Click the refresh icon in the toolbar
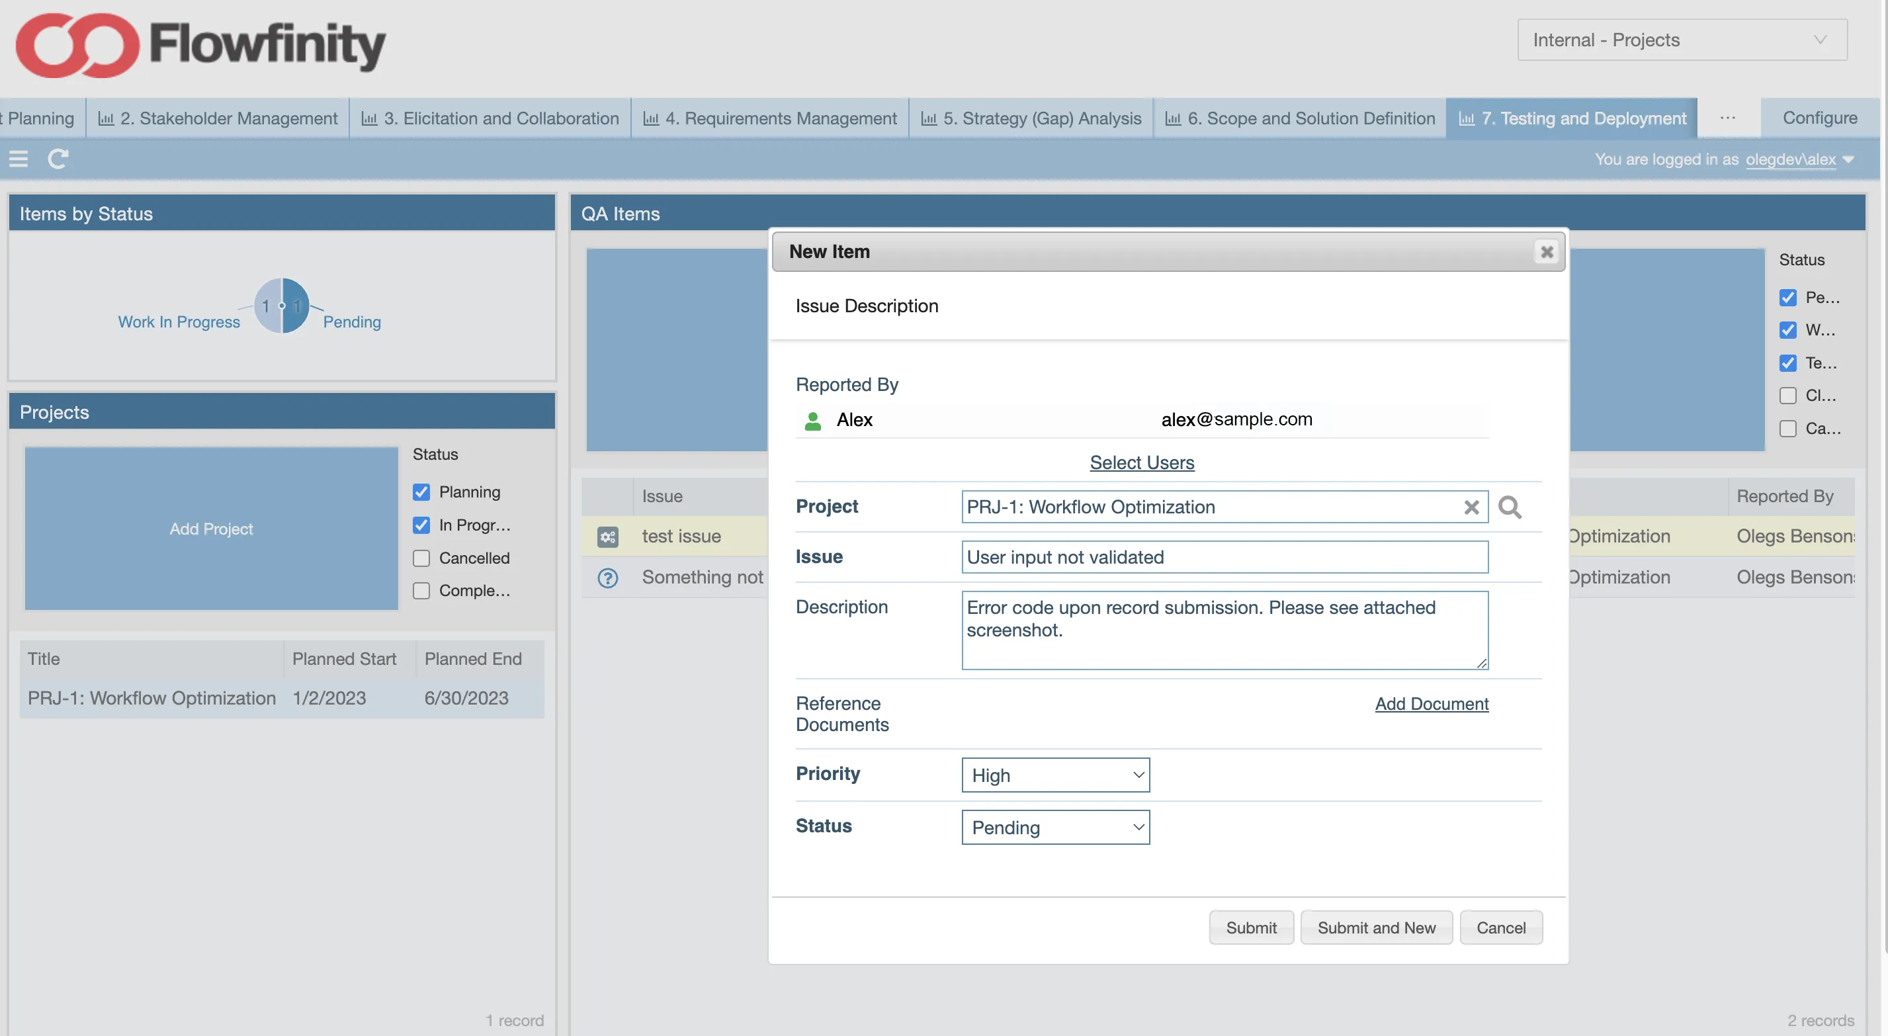The image size is (1888, 1036). pyautogui.click(x=59, y=158)
